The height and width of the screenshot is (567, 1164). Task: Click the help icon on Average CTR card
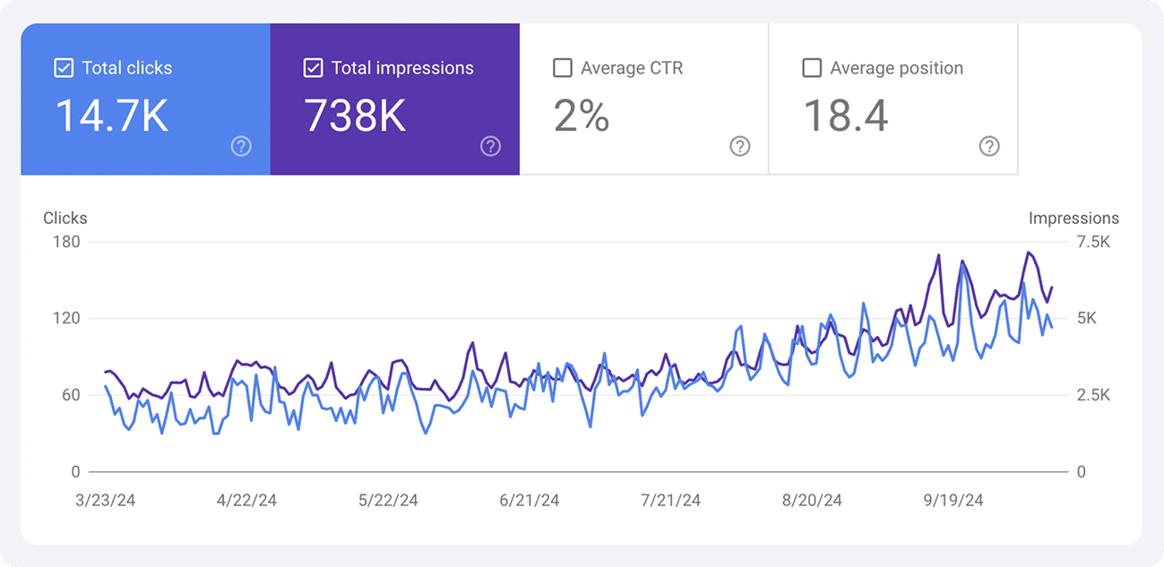[x=739, y=146]
